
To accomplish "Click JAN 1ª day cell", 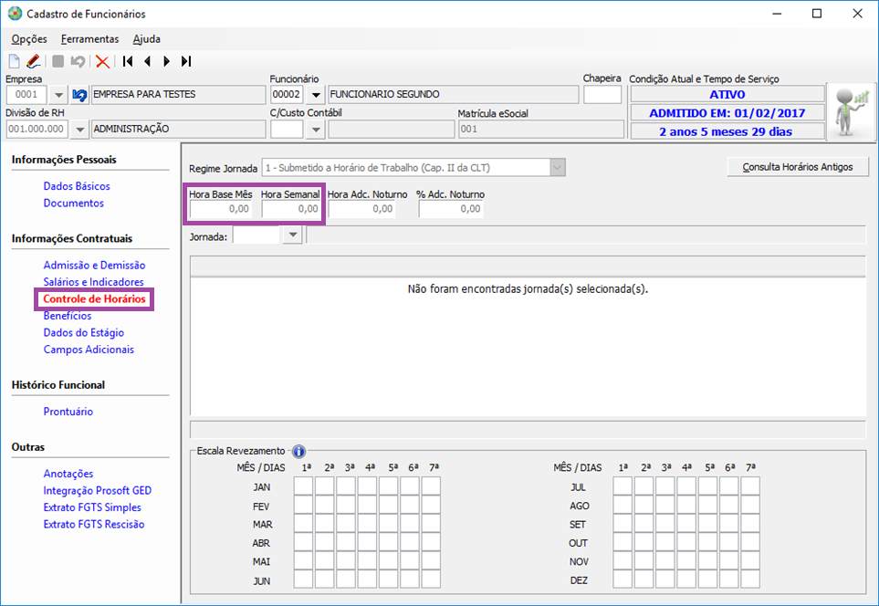I will click(x=303, y=486).
